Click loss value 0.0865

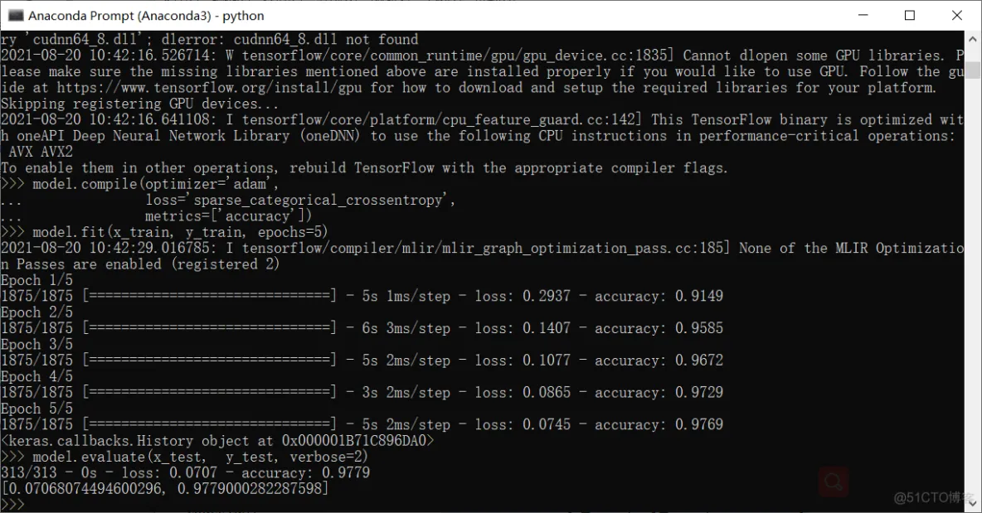[547, 392]
